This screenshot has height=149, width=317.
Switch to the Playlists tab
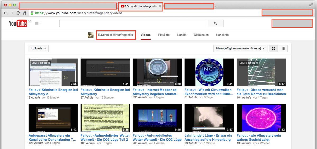coord(164,35)
